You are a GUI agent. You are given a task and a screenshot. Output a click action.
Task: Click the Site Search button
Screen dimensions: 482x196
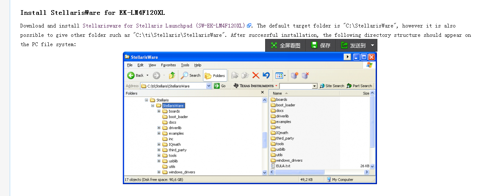pyautogui.click(x=332, y=86)
